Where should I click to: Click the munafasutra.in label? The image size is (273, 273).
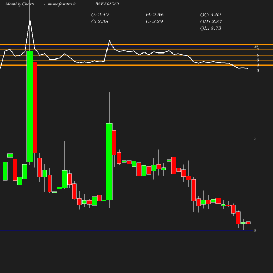coord(62,4)
